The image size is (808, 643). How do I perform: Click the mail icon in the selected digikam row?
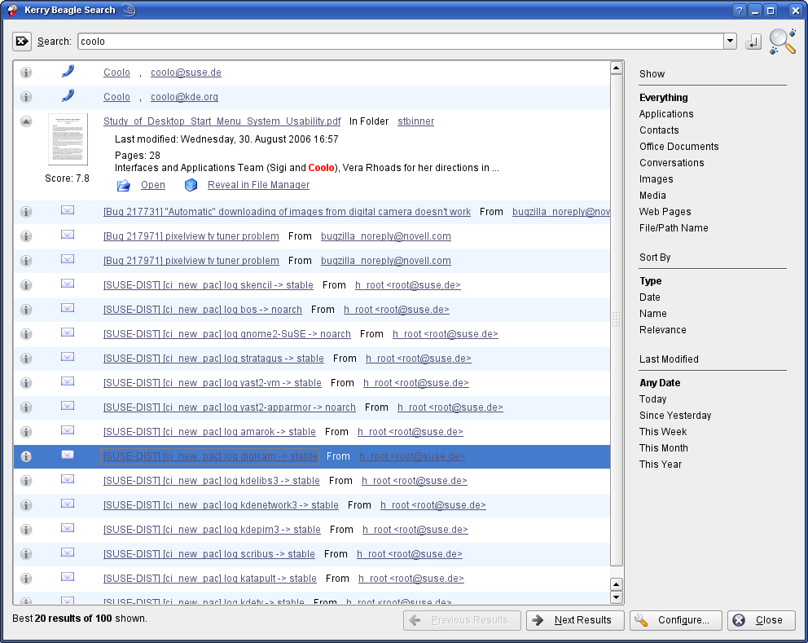point(68,454)
